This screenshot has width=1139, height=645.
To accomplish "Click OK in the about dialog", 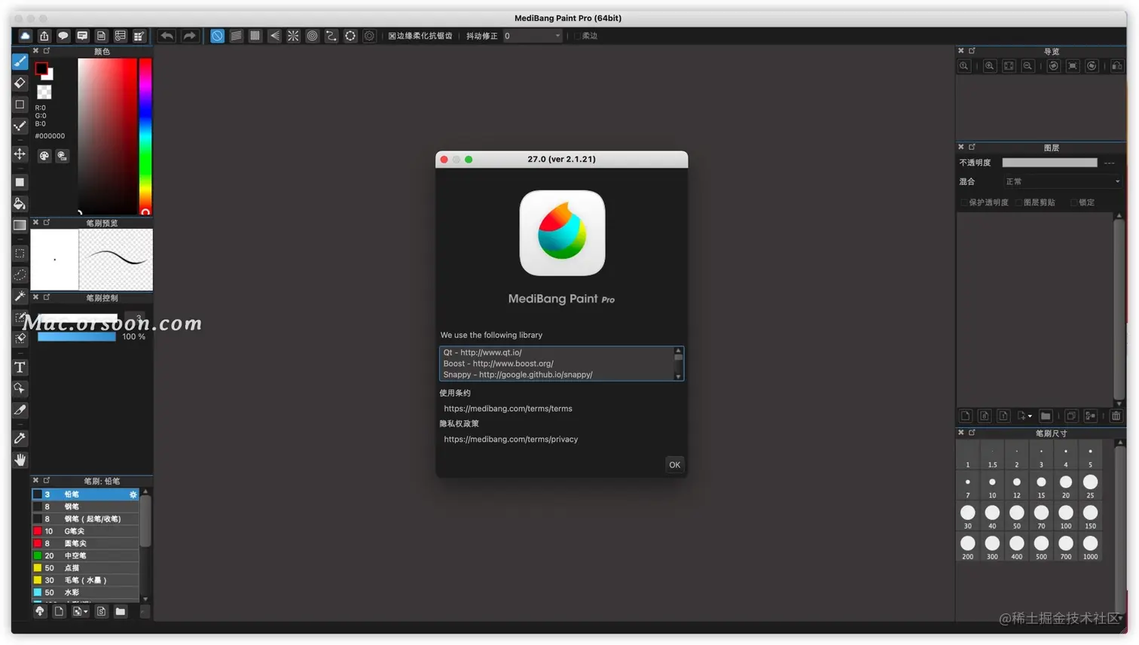I will (674, 464).
